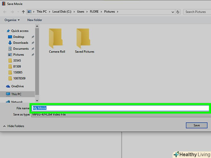Screen dimensions: 211x158
Task: Click pin icon next to Pictures
Action: pyautogui.click(x=33, y=54)
